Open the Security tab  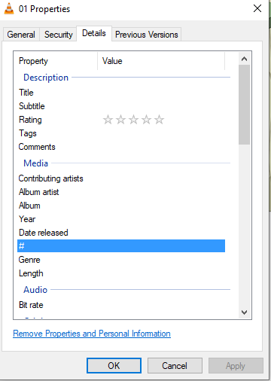(59, 35)
